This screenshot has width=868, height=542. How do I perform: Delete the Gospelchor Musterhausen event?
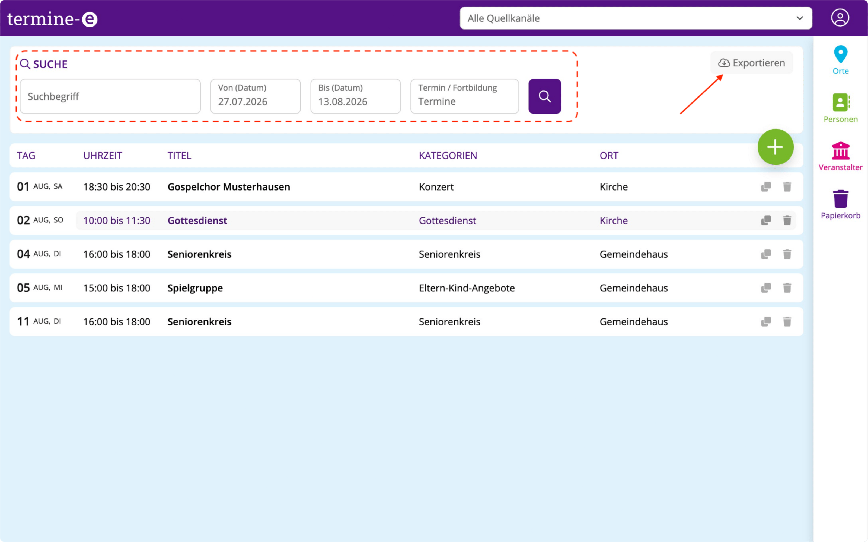(x=787, y=187)
